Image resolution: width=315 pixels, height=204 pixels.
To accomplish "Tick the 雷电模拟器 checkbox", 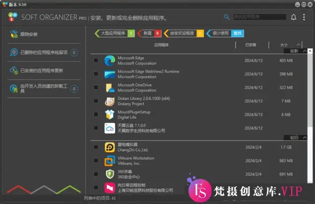I will pos(96,147).
